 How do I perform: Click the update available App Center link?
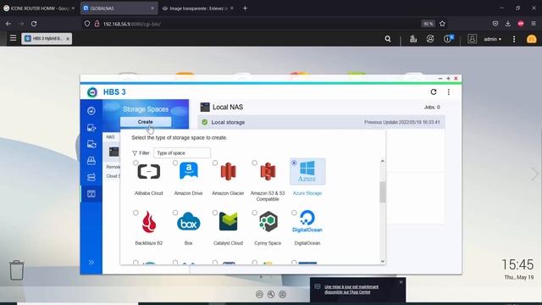tap(351, 289)
